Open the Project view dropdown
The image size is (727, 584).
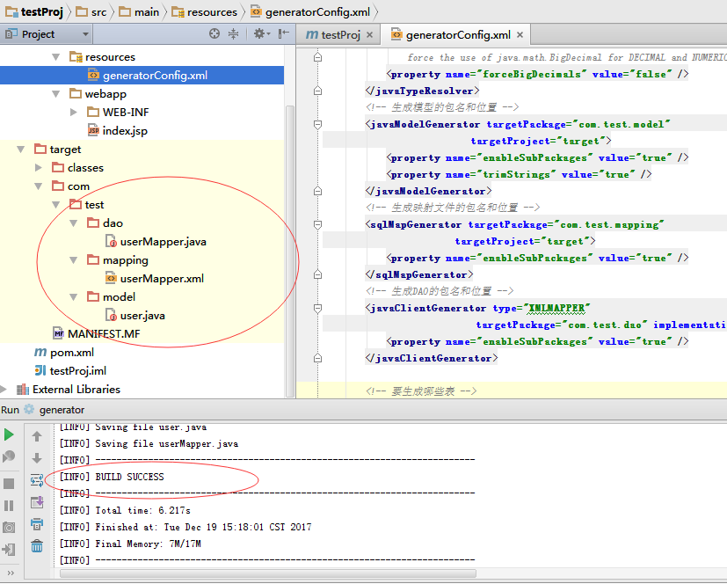(x=85, y=34)
